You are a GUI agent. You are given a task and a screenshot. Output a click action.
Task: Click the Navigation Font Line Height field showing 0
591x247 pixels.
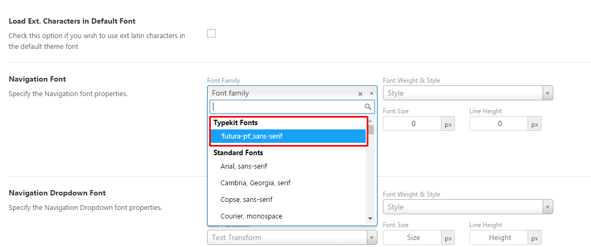point(499,124)
